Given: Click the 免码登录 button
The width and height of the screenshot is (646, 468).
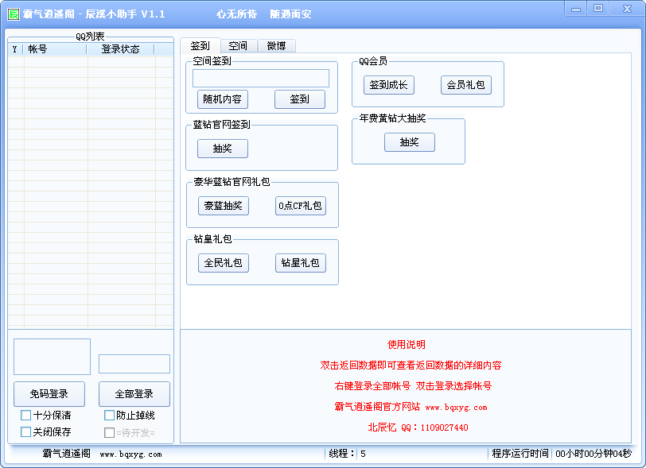Looking at the screenshot, I should (49, 394).
